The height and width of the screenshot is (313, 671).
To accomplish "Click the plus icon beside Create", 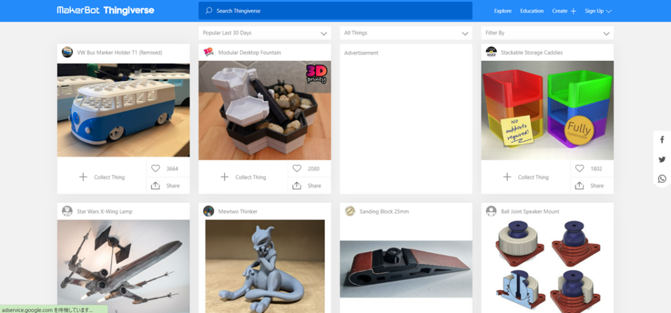I will click(x=573, y=11).
